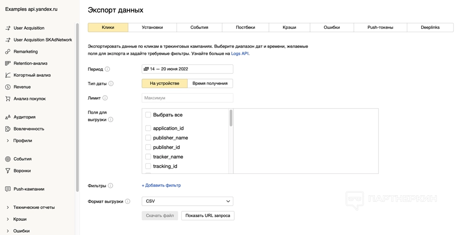This screenshot has height=235, width=461.
Task: Check the Выбрать все checkbox
Action: pos(148,115)
